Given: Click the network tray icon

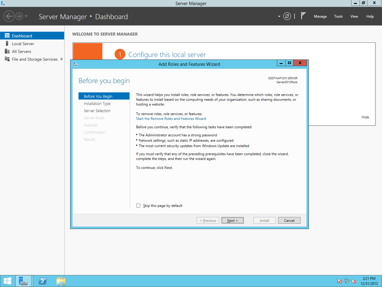Looking at the screenshot, I should pos(346,281).
